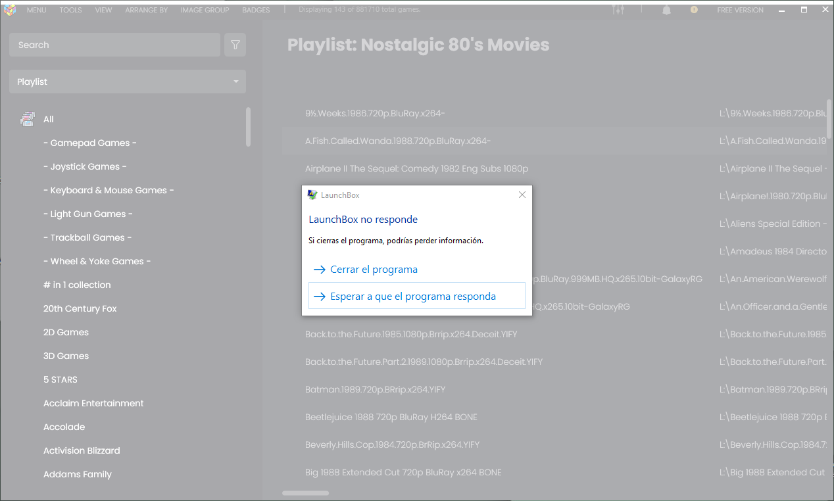Click the L:\An.Officer.and.a.Gentle path cell

[x=773, y=306]
